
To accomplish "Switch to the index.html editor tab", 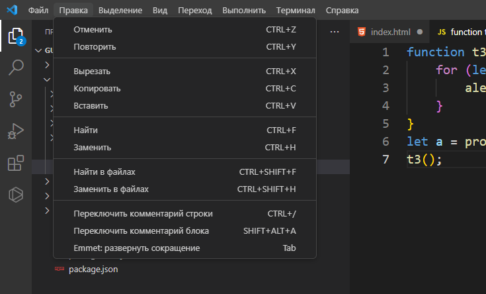I will click(390, 32).
